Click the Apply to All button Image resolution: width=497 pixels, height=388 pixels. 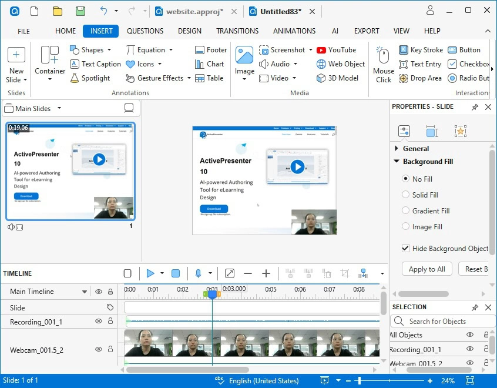tap(427, 269)
